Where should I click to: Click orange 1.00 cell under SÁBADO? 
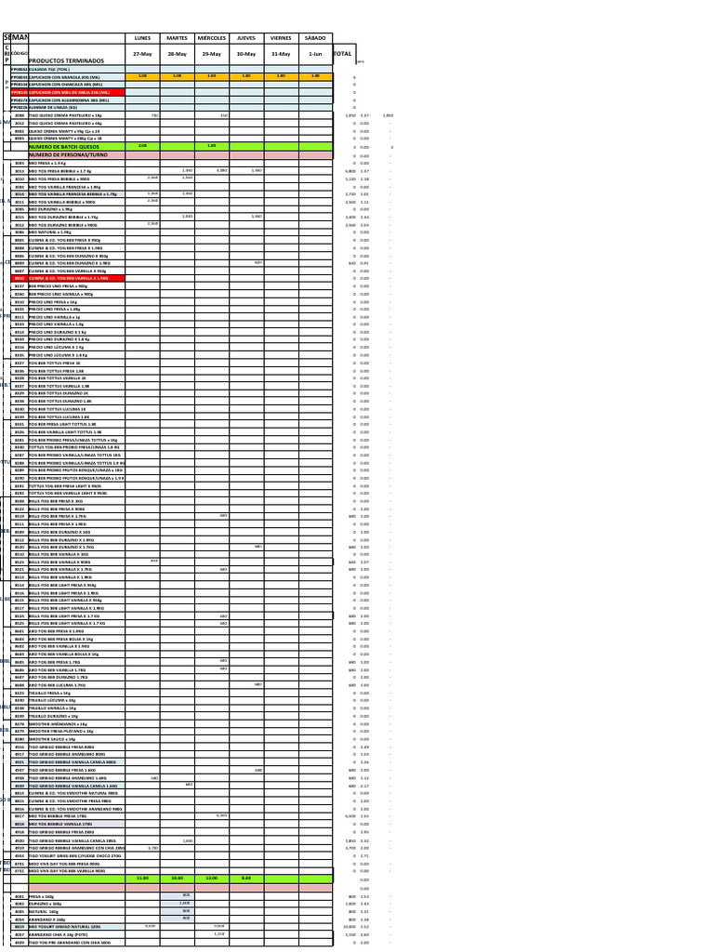pos(316,76)
